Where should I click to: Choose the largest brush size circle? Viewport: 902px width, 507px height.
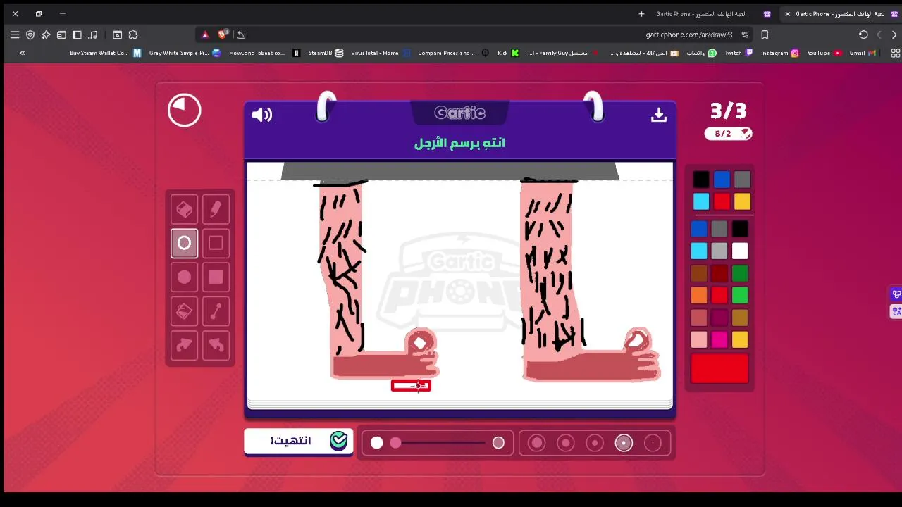tap(537, 443)
